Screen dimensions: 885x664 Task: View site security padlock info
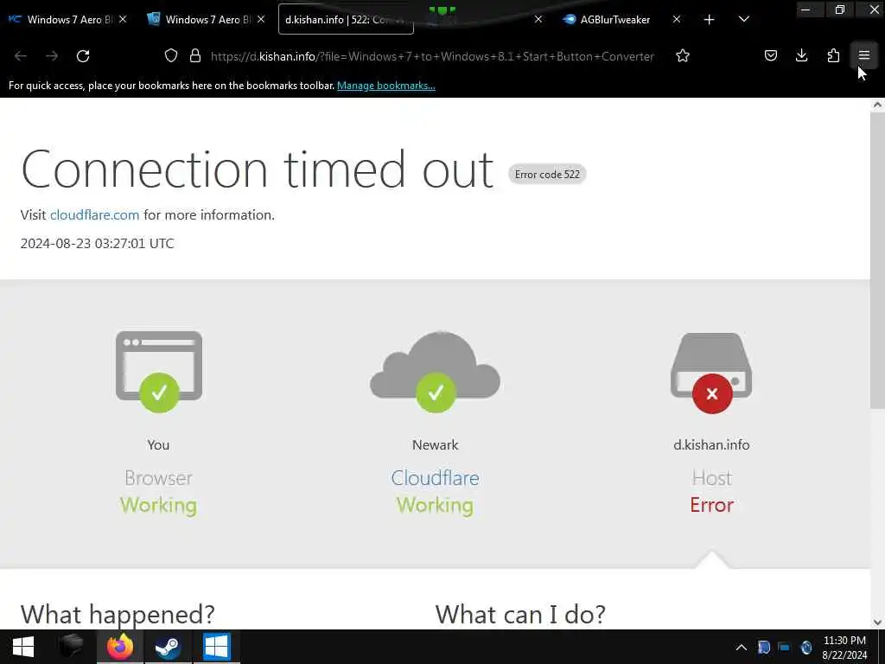[x=195, y=56]
